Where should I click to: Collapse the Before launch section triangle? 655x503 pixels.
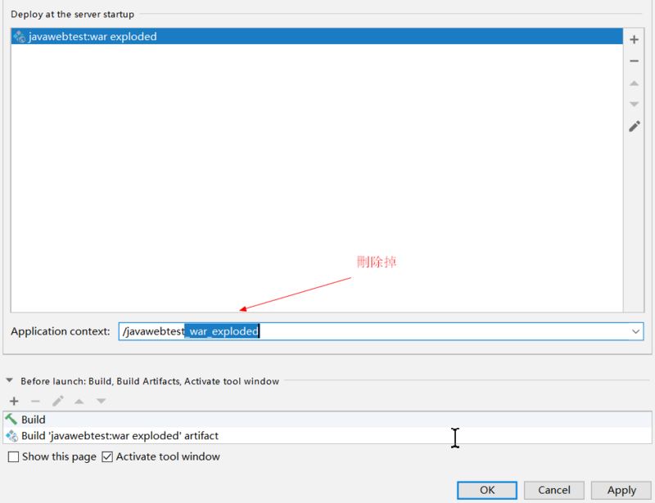pos(9,380)
